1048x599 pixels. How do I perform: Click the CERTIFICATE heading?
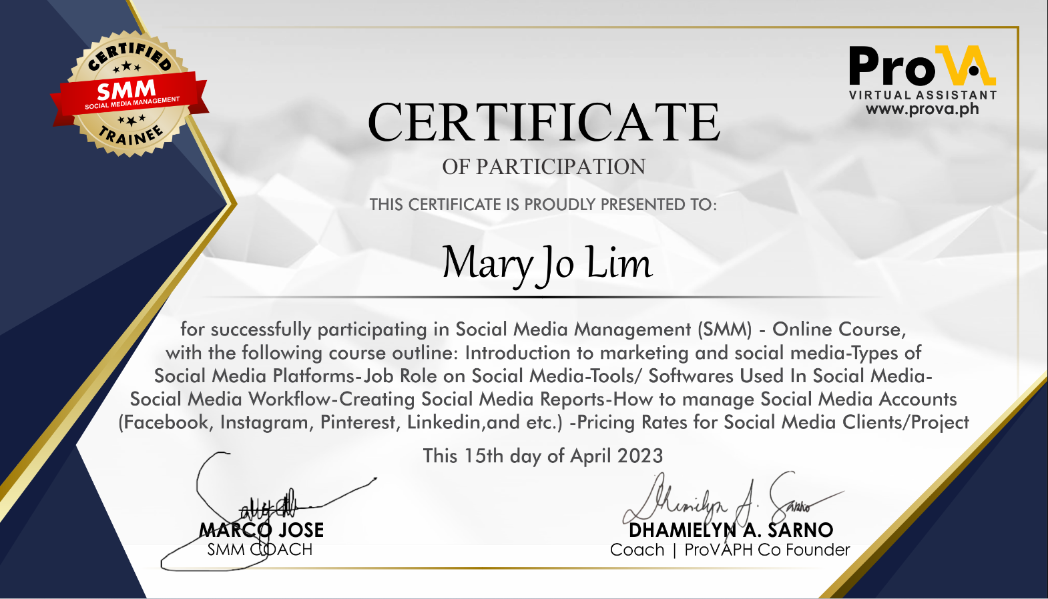coord(544,122)
